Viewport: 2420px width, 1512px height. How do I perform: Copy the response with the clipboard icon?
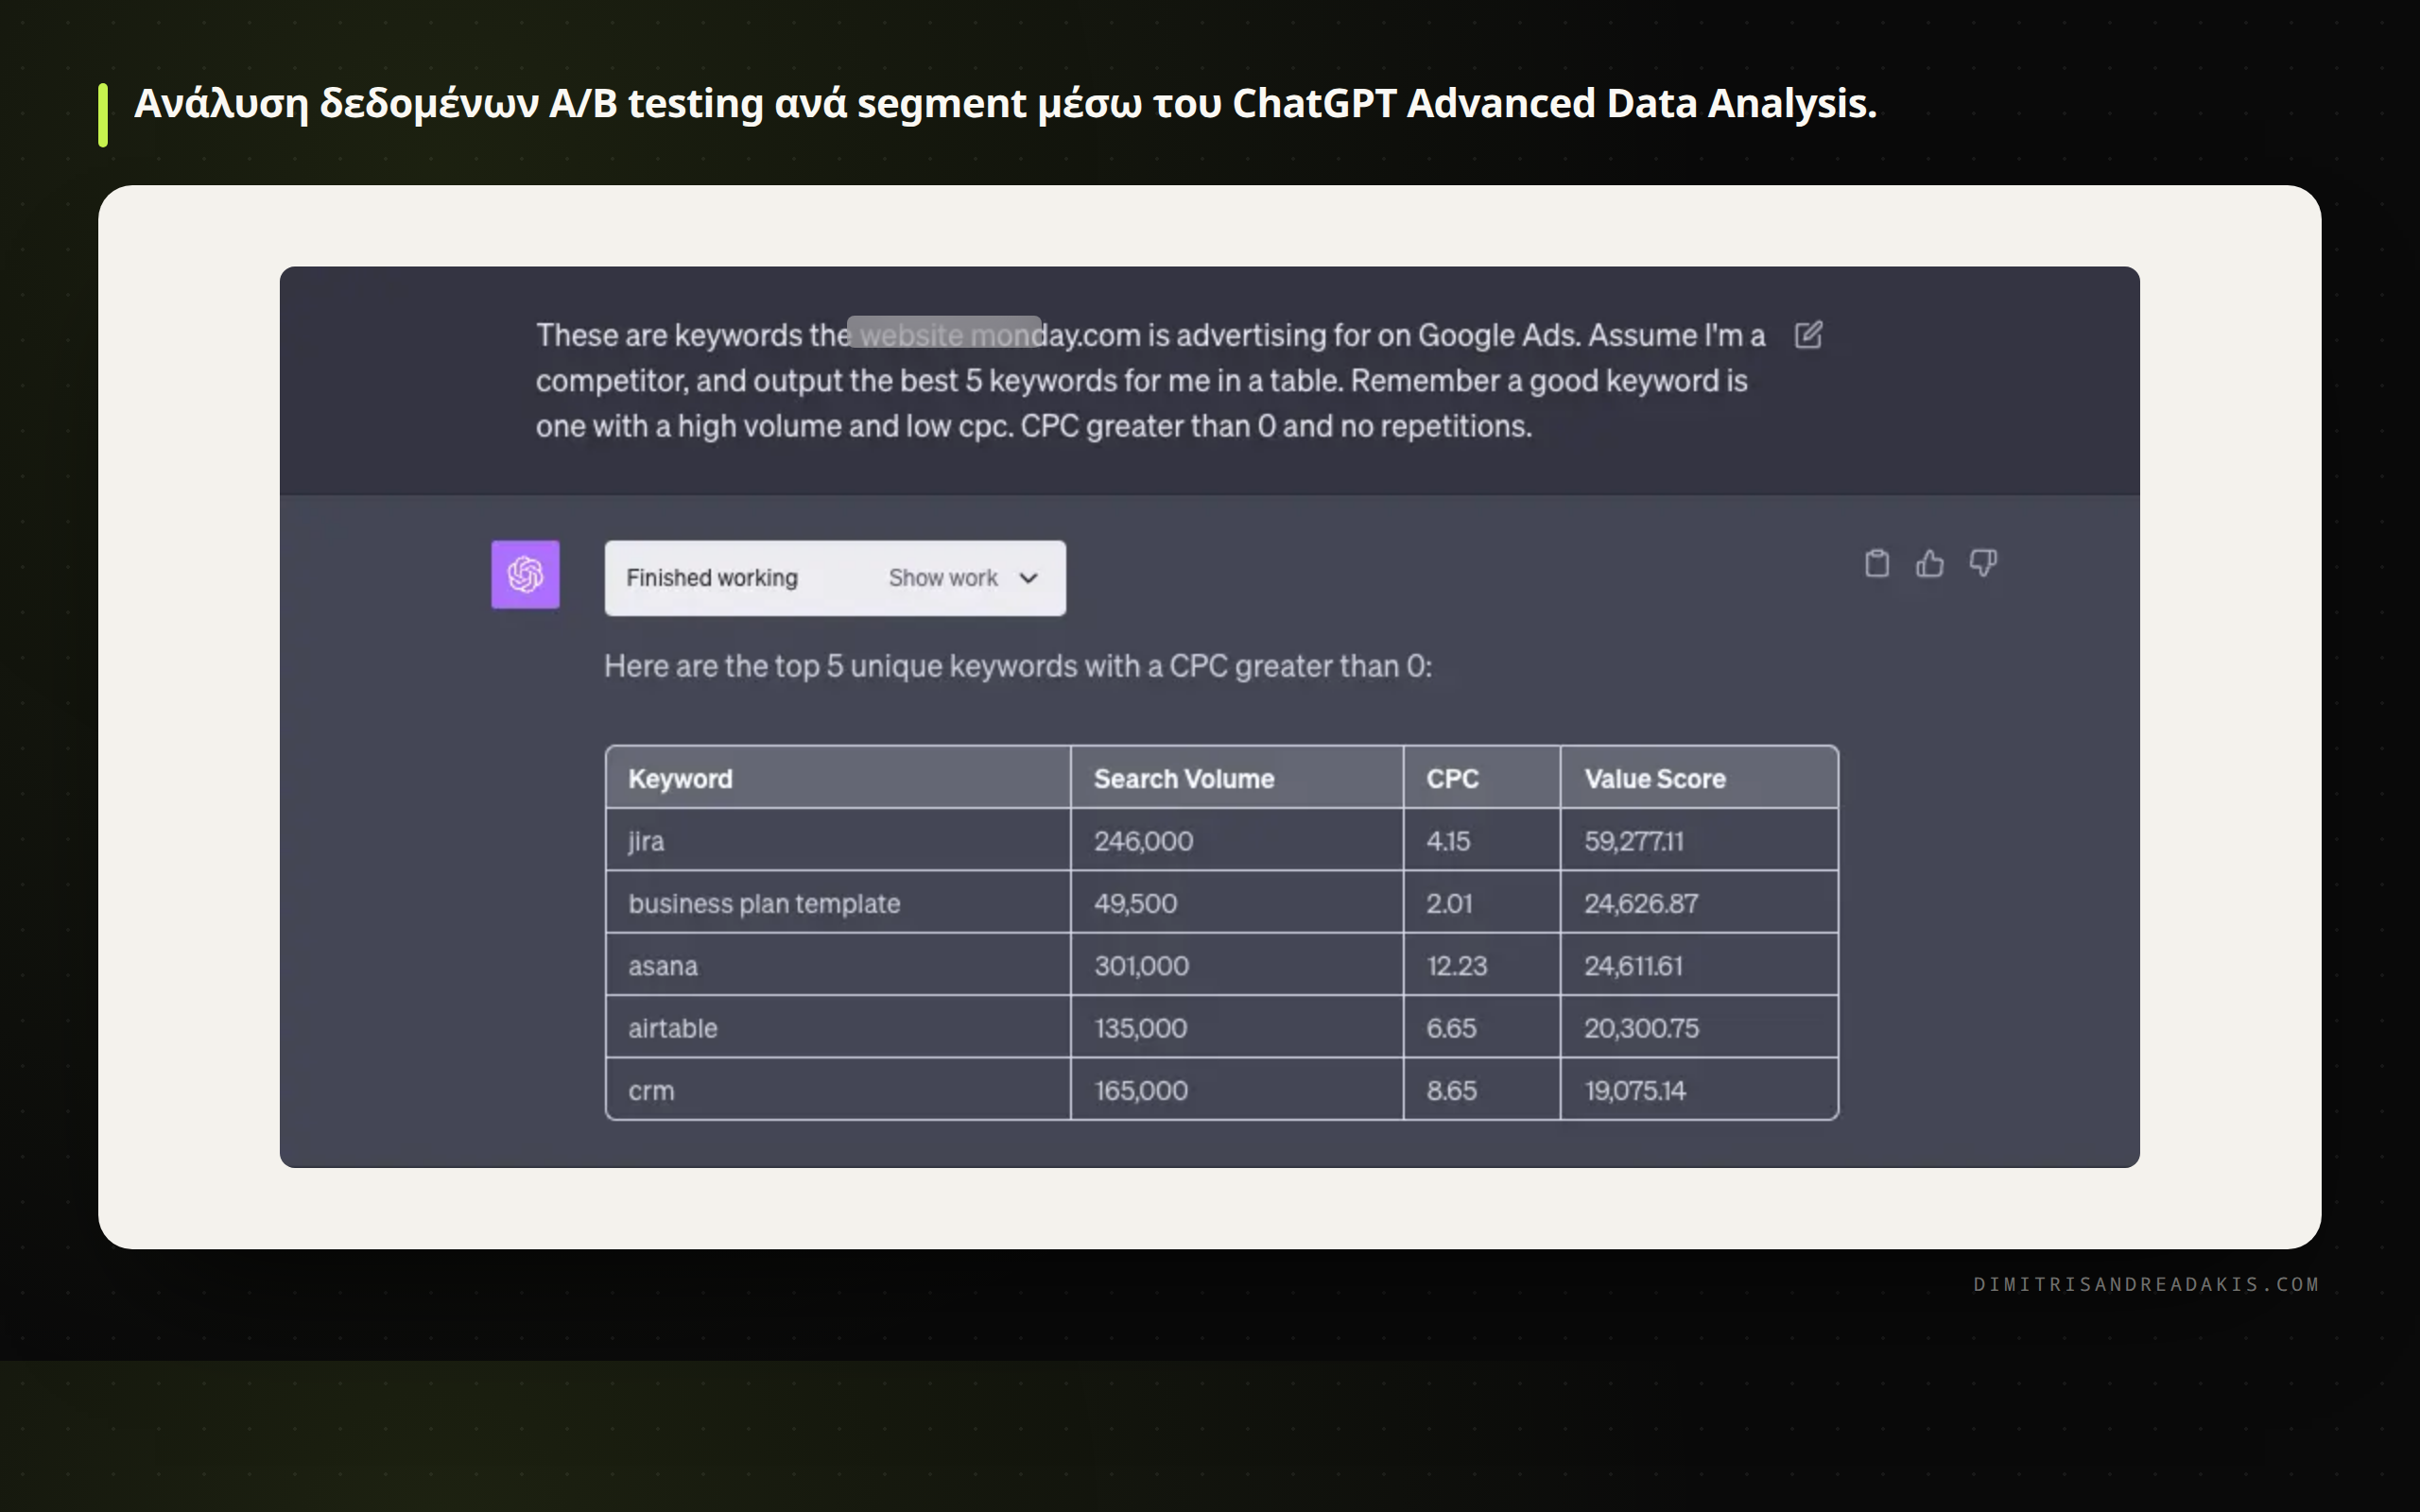click(x=1877, y=564)
